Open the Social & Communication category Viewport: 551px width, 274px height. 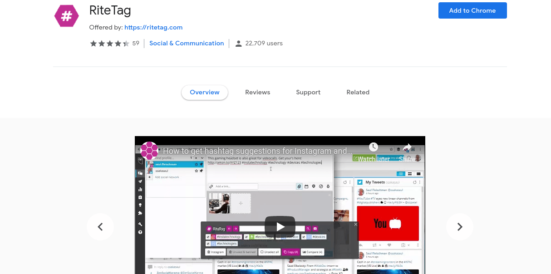pos(187,44)
